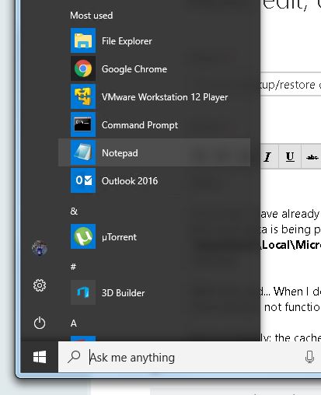The height and width of the screenshot is (395, 321).
Task: Open Settings gear in Start sidebar
Action: click(40, 285)
